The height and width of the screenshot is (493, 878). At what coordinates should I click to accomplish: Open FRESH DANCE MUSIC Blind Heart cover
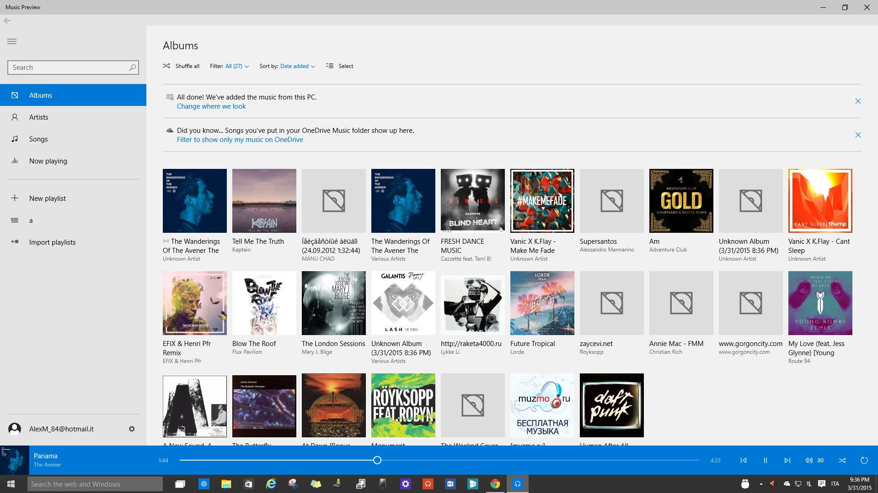(x=473, y=201)
